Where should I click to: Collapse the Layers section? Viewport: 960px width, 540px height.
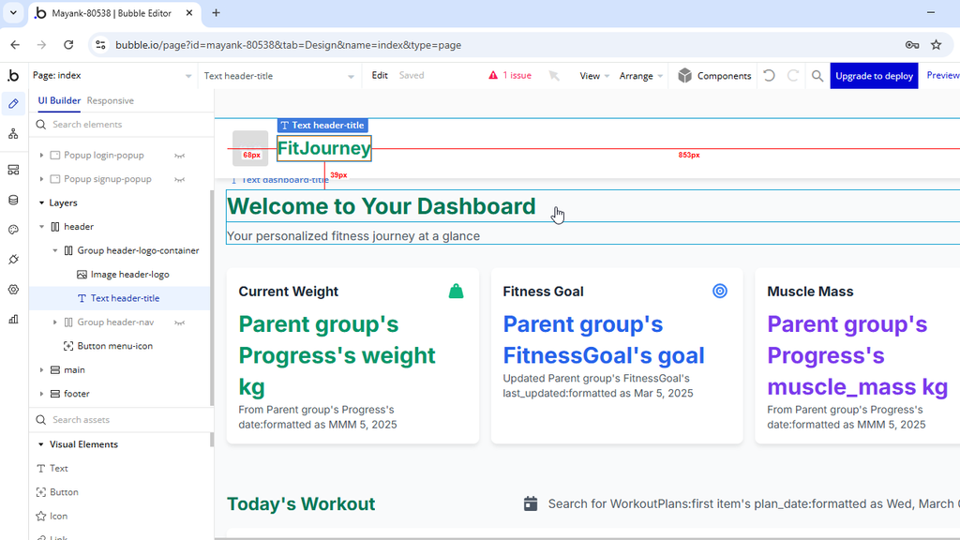click(41, 202)
